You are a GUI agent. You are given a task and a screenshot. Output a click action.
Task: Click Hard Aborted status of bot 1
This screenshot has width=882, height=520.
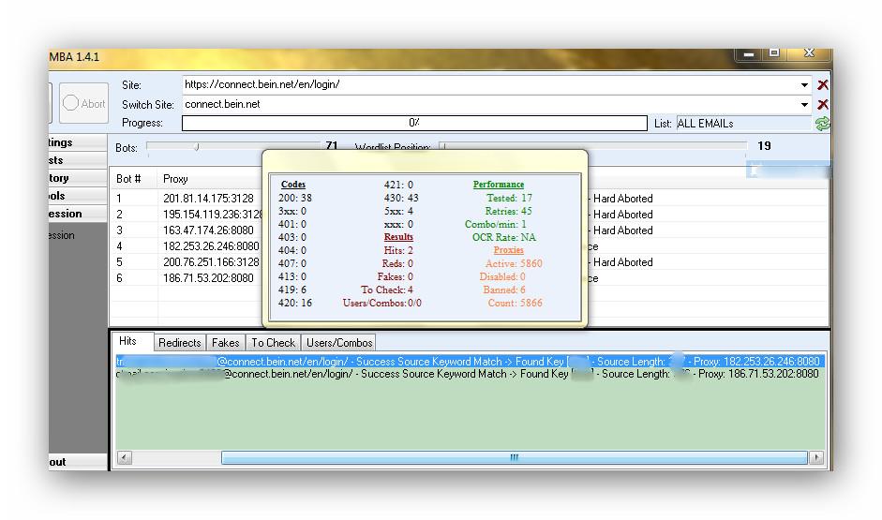click(x=622, y=199)
